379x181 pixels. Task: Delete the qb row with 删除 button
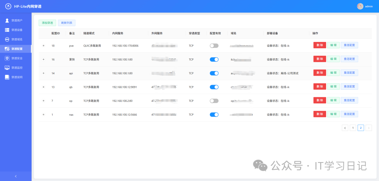point(319,87)
